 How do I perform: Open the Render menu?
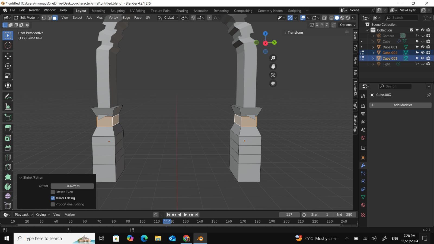point(34,10)
